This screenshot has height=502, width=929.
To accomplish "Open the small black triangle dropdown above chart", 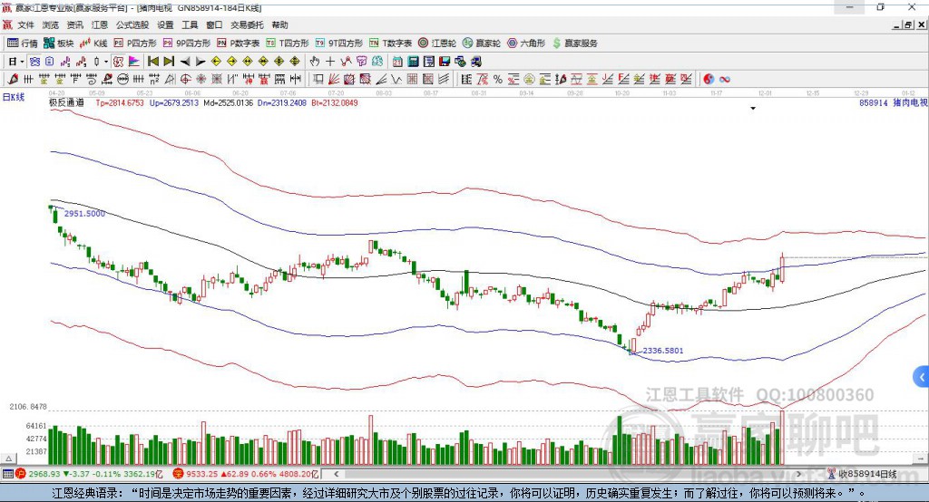I will 753,109.
